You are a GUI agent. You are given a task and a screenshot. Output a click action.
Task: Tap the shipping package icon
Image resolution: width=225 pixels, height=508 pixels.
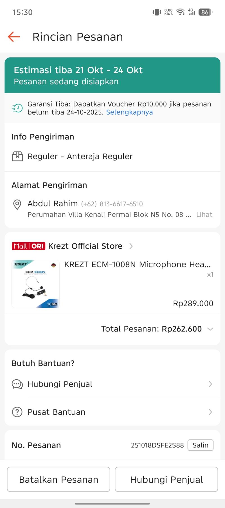click(x=17, y=156)
